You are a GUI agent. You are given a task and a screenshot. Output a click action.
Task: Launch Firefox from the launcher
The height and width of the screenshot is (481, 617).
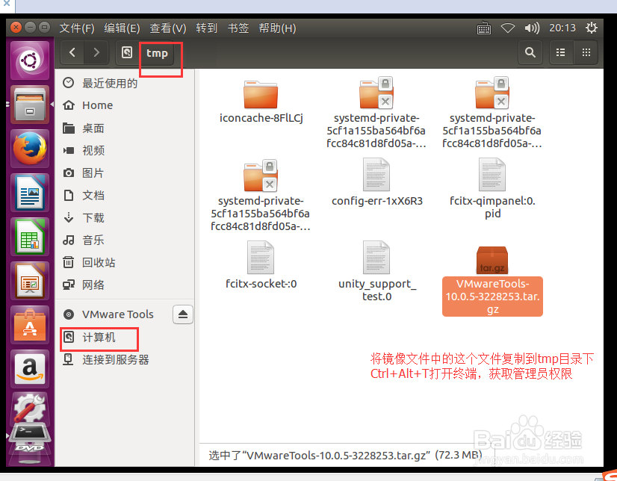click(x=30, y=149)
